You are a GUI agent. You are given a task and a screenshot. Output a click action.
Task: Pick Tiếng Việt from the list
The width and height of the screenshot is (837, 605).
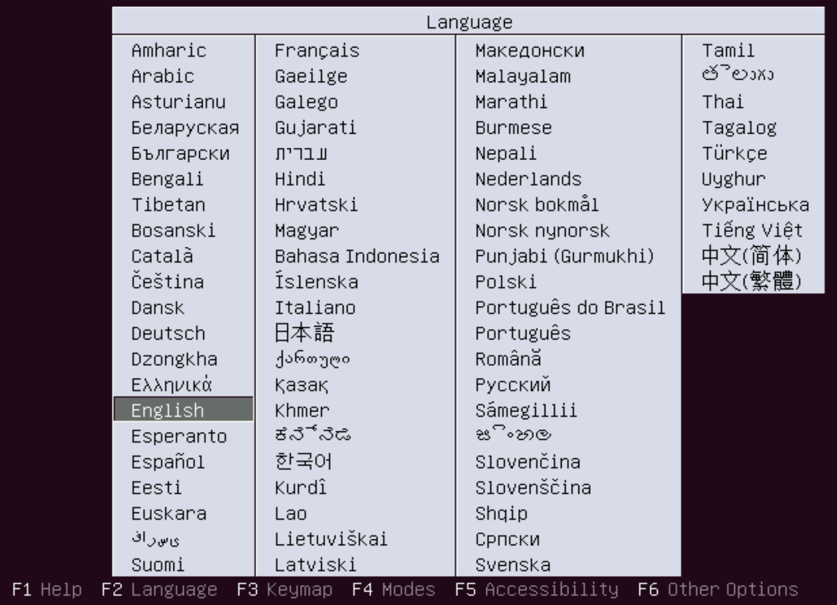coord(752,230)
